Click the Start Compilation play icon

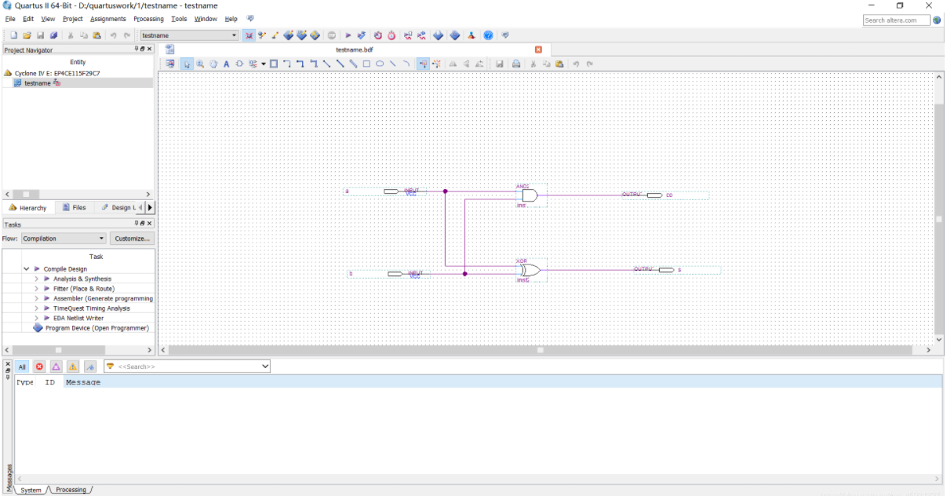tap(348, 35)
